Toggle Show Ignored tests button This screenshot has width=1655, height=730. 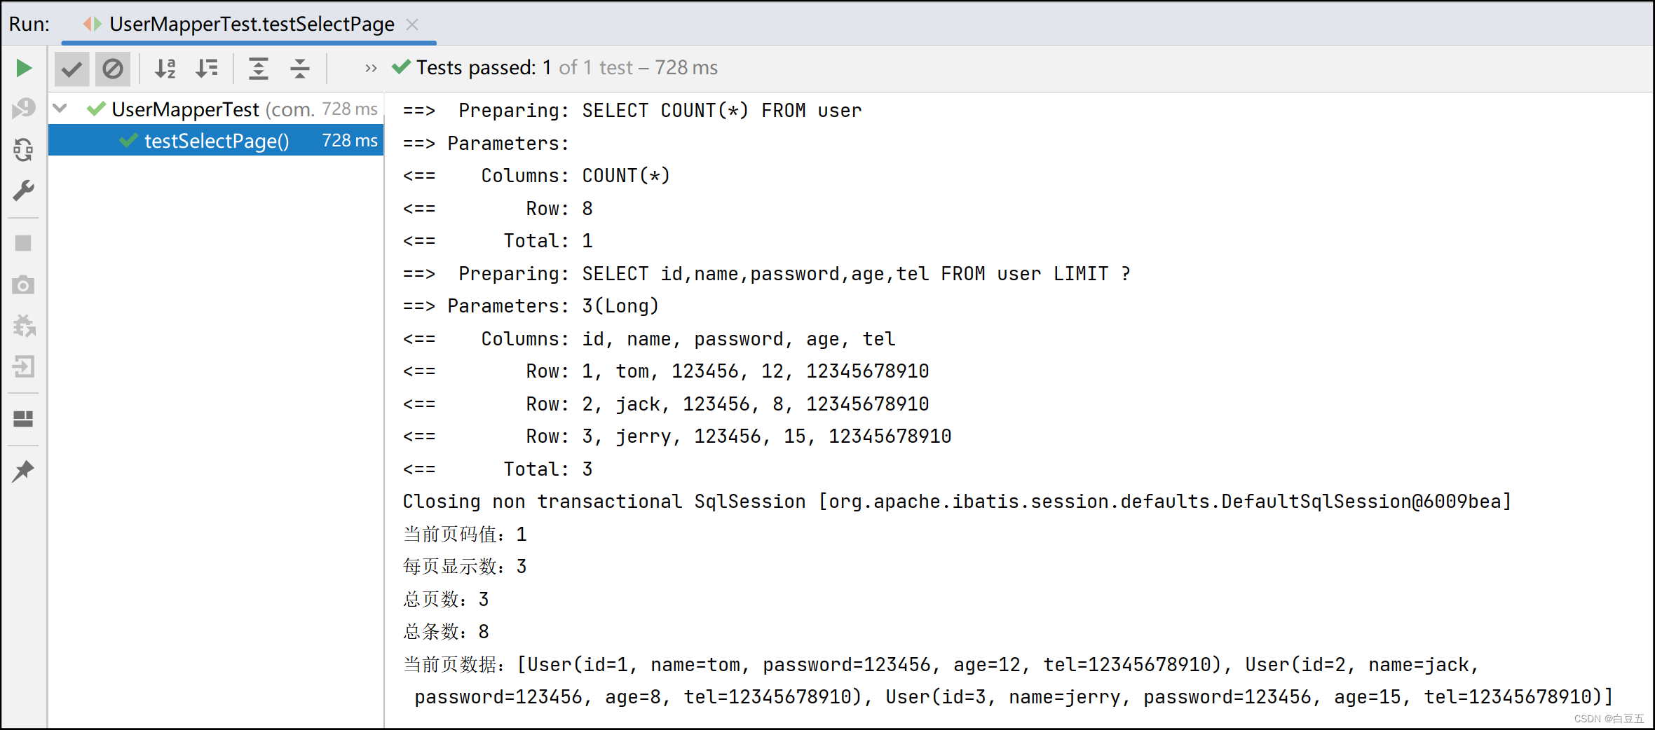[113, 69]
